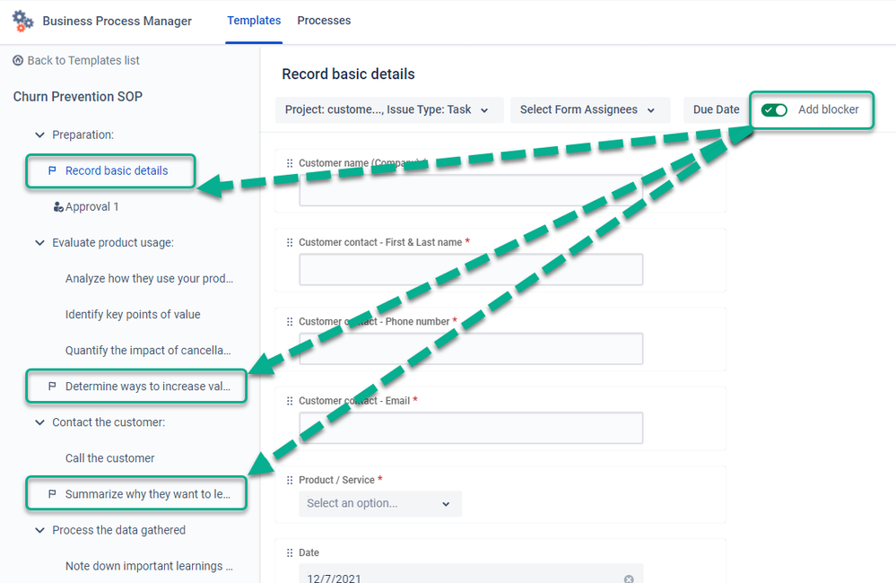Toggle the Add blocker switch

click(x=774, y=109)
